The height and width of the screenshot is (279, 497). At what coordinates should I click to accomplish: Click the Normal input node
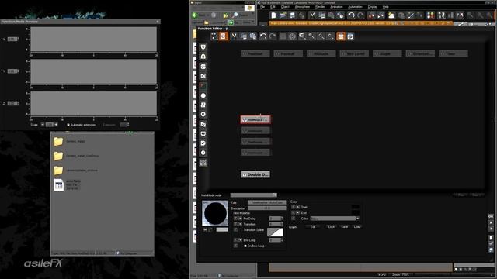point(288,53)
